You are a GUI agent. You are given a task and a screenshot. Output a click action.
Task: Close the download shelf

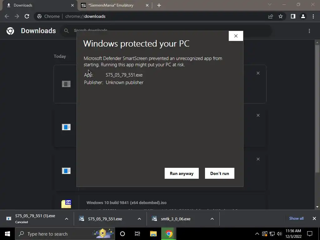[x=314, y=218]
